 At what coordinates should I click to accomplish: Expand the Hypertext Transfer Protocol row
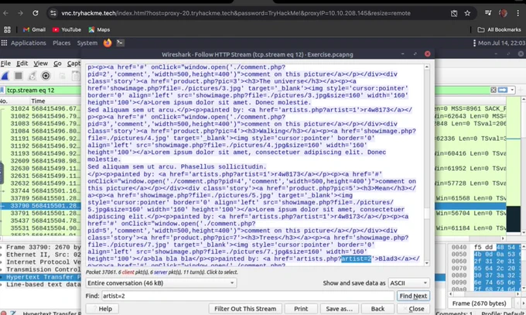point(40,277)
